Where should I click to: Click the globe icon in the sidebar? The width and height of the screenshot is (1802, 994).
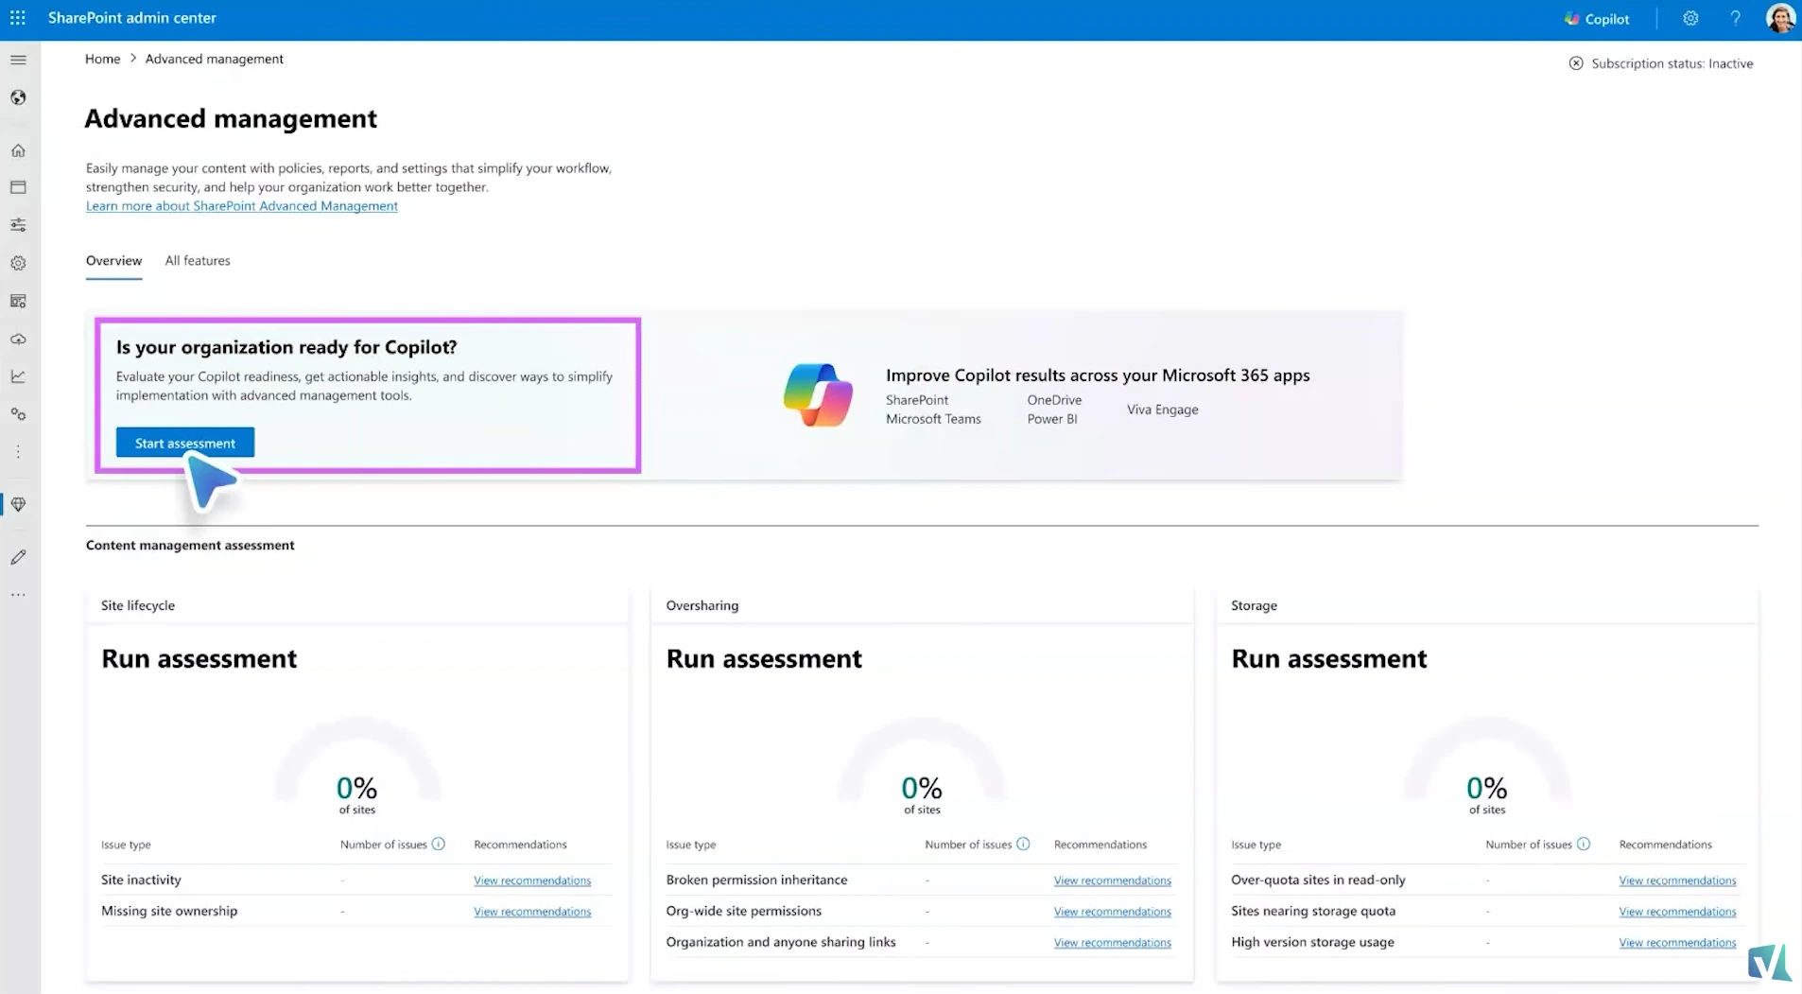(18, 97)
